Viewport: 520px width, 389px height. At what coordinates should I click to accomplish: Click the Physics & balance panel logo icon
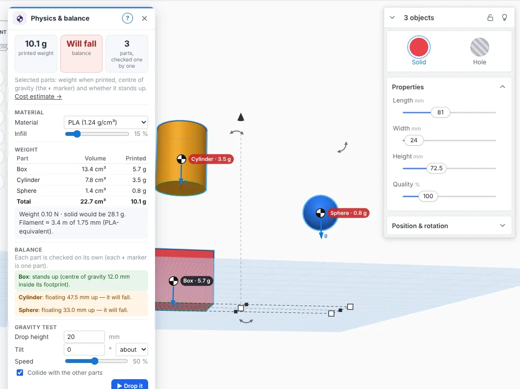[20, 19]
